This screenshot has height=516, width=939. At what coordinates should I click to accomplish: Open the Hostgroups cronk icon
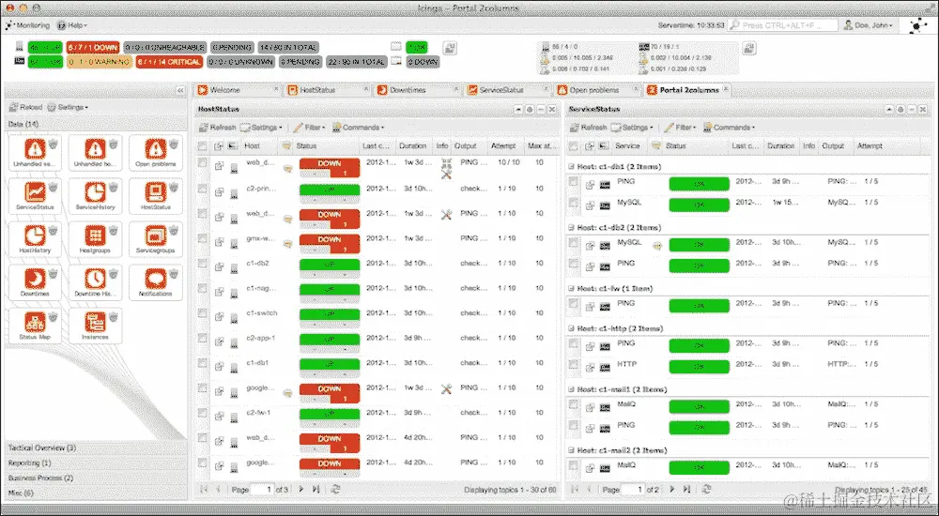pos(95,235)
